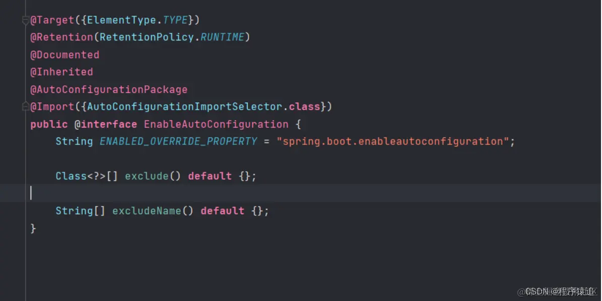Click default keyword on the exclude line
The image size is (602, 301).
click(x=210, y=176)
